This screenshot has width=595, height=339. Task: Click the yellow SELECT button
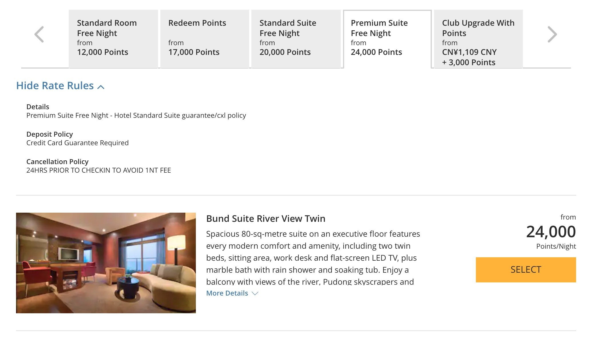click(526, 270)
